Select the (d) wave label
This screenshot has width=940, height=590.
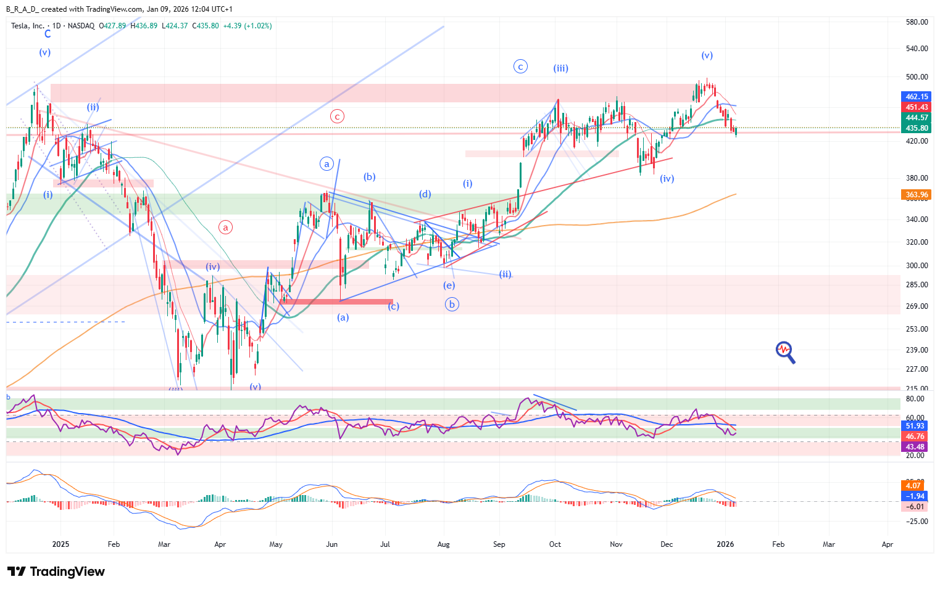tap(425, 194)
